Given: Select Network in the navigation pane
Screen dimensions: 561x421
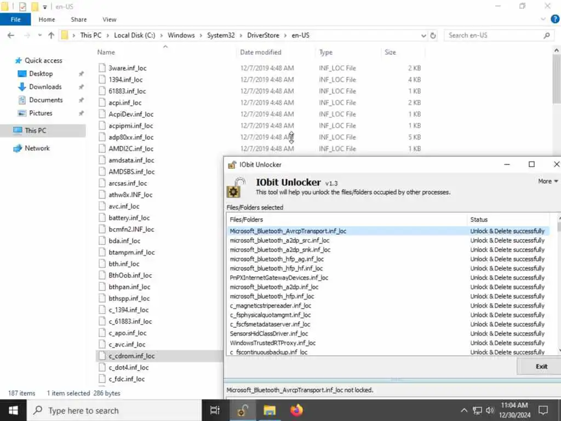Looking at the screenshot, I should pyautogui.click(x=37, y=148).
